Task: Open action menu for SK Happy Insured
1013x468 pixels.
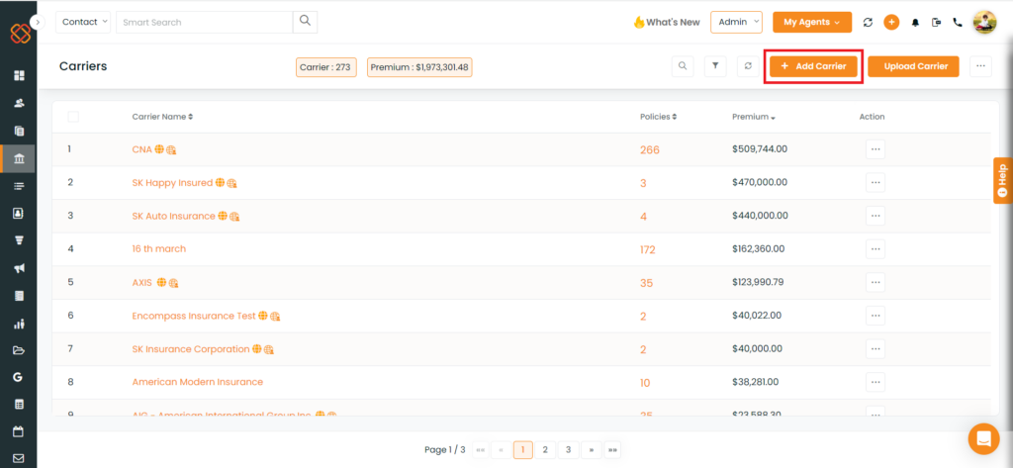Action: pos(875,183)
